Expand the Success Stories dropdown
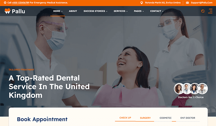This screenshot has height=126, width=216. pyautogui.click(x=95, y=11)
